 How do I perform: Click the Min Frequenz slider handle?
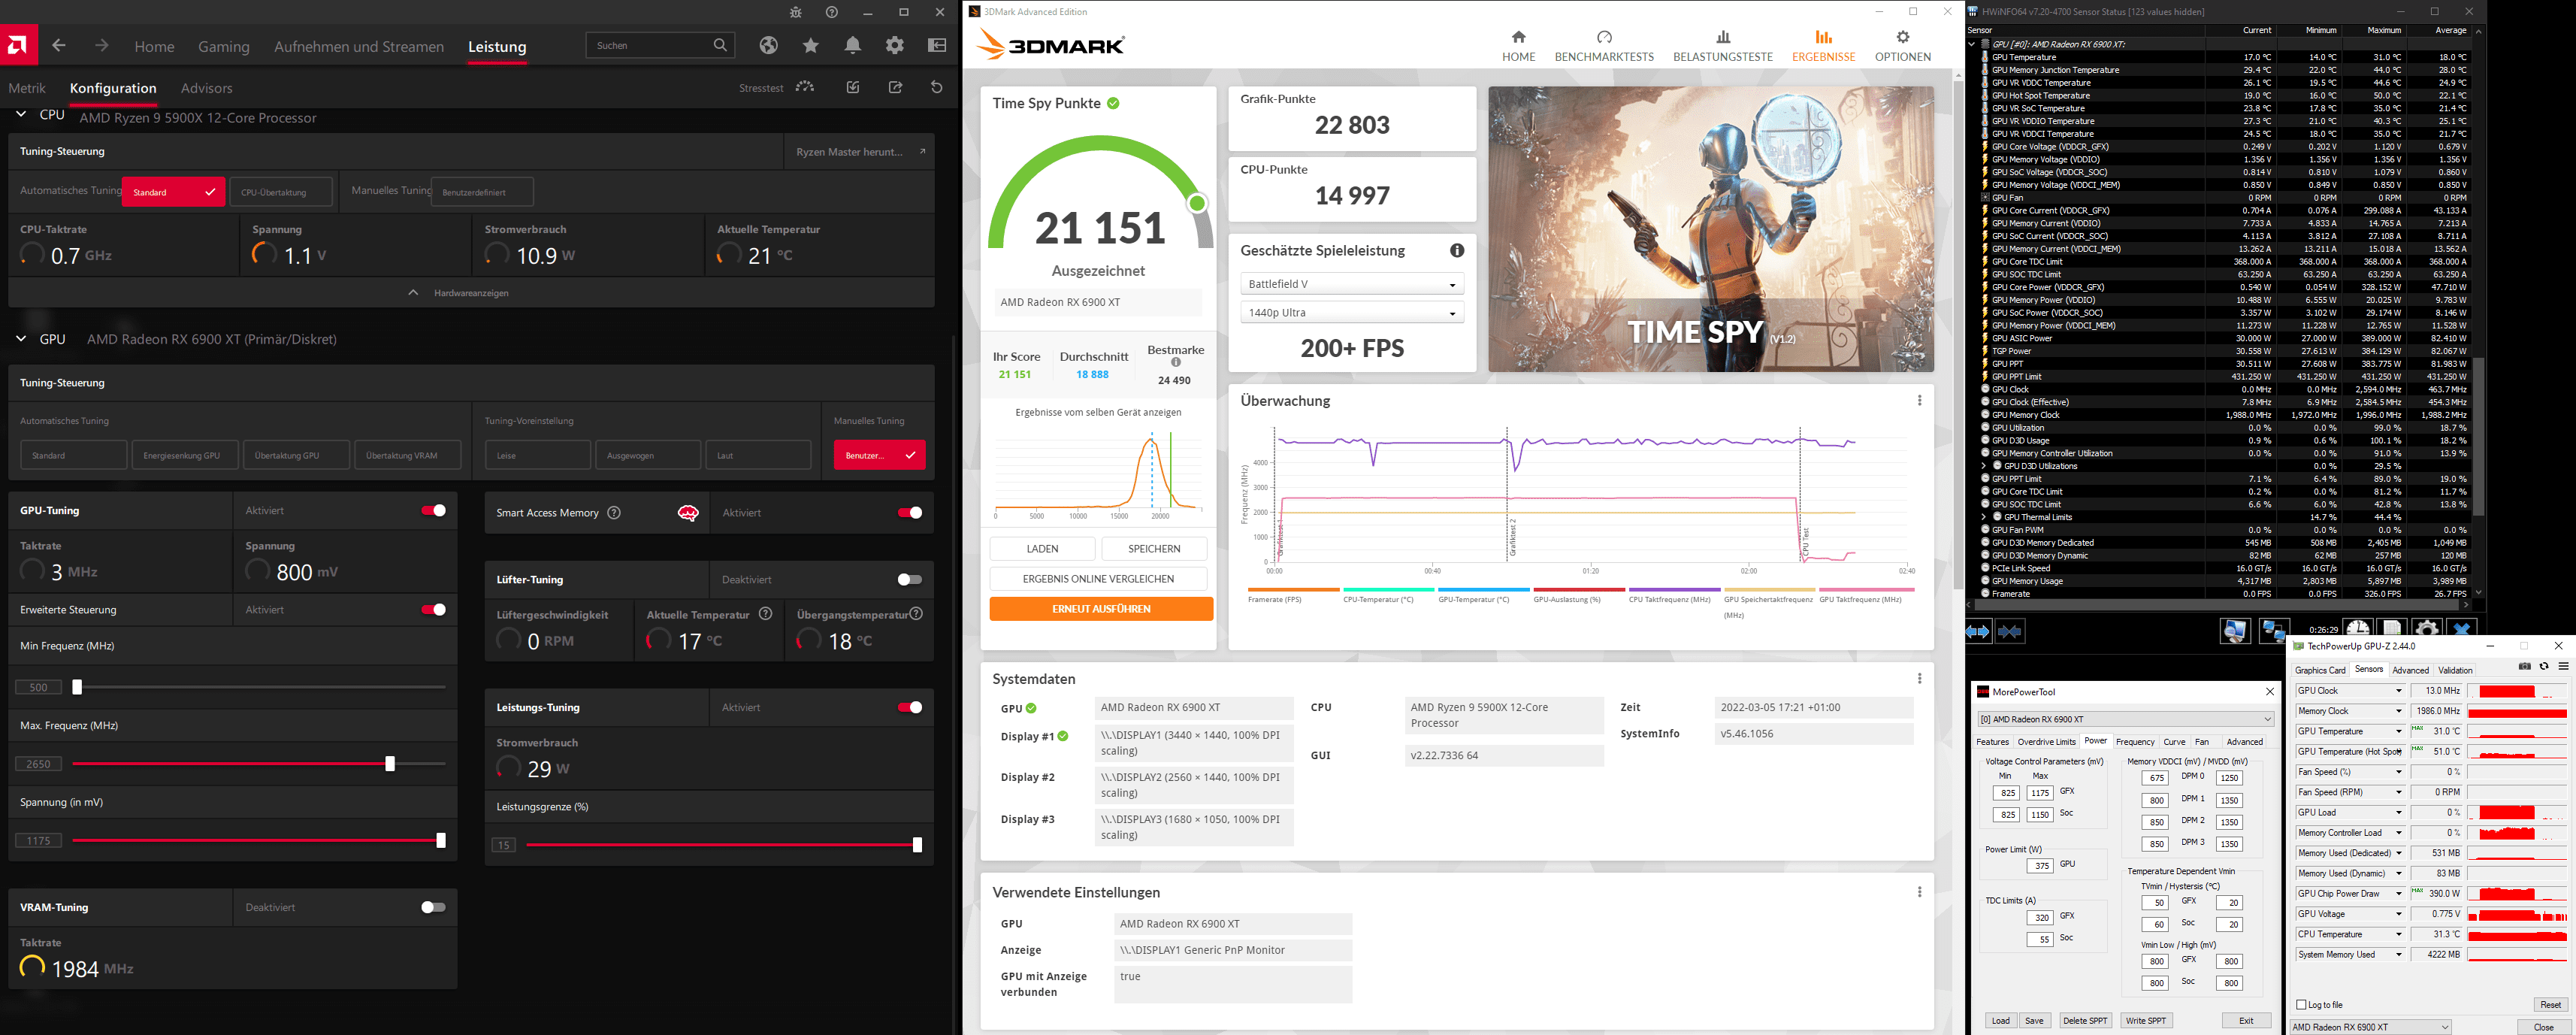77,687
